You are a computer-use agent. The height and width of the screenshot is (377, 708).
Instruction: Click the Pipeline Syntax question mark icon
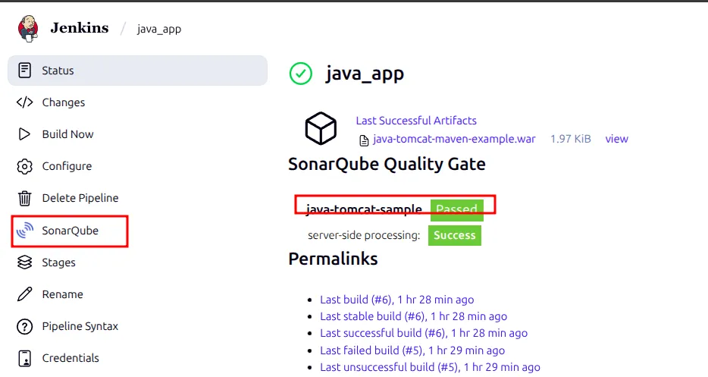[x=24, y=326]
